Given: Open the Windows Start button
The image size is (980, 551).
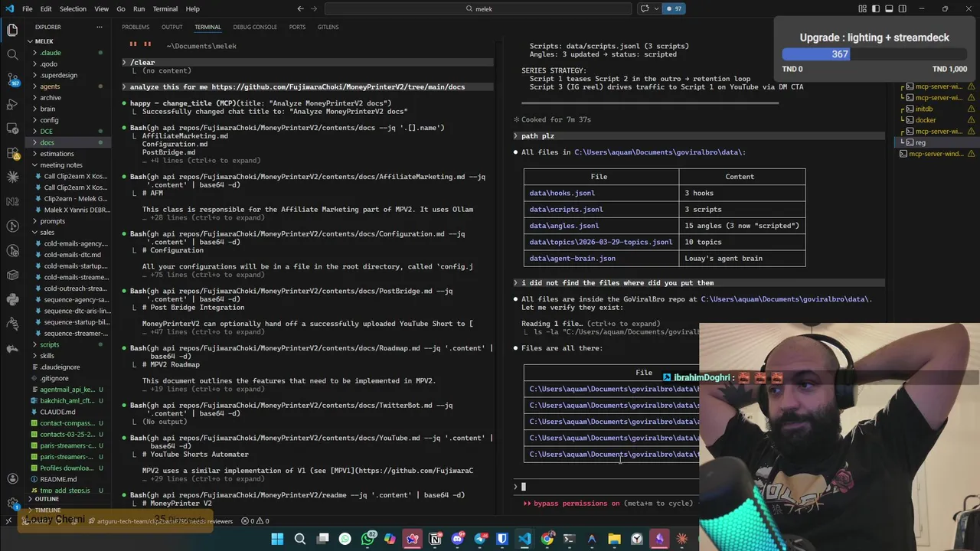Looking at the screenshot, I should coord(277,539).
